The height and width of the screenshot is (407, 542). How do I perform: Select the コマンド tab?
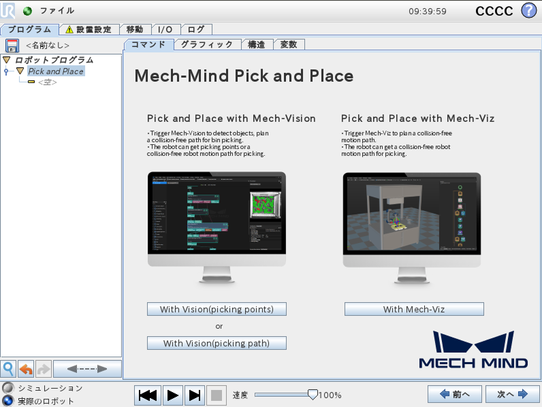(x=148, y=44)
